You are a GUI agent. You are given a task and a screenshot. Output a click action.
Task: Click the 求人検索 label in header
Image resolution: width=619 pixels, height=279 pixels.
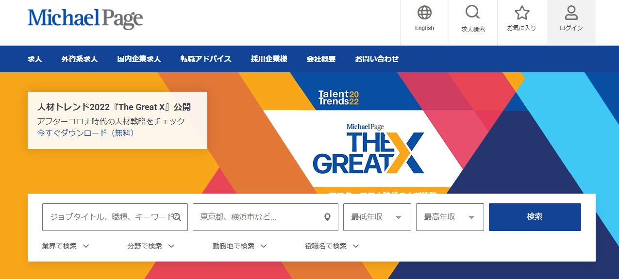[473, 29]
